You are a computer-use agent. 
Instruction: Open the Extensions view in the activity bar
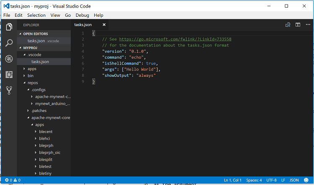tap(9, 75)
